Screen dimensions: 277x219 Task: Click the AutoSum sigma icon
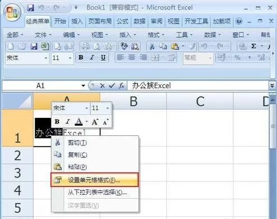pyautogui.click(x=253, y=46)
